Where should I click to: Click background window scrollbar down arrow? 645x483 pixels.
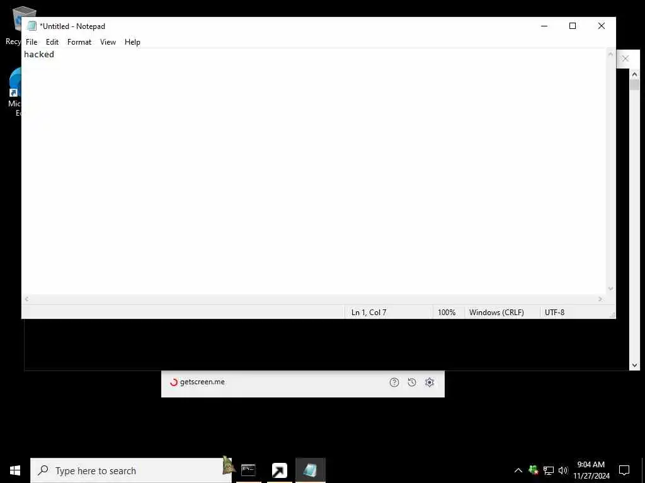tap(634, 365)
